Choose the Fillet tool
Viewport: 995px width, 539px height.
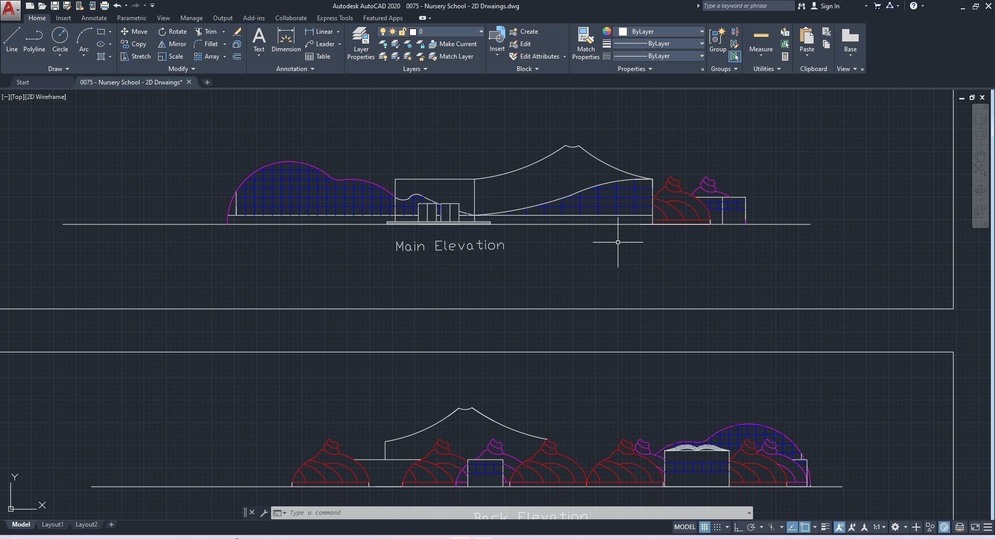[206, 44]
